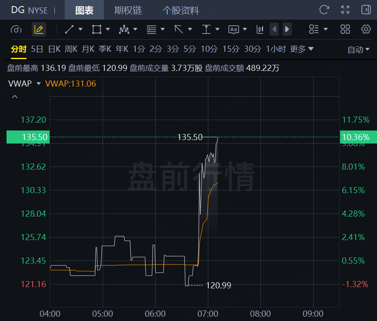Expand the VWAP indicator dropdown
The width and height of the screenshot is (377, 321).
coord(38,84)
